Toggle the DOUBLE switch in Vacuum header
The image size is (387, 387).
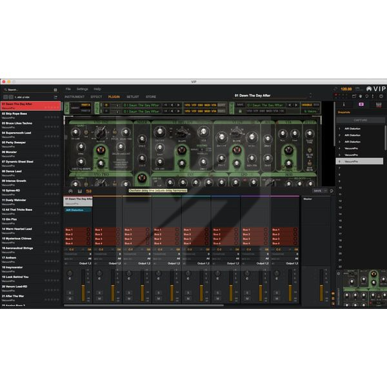pyautogui.click(x=307, y=105)
